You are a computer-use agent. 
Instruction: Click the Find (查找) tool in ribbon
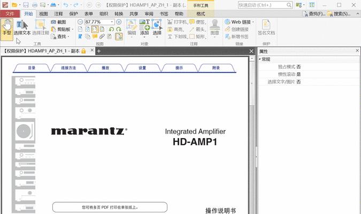59,36
